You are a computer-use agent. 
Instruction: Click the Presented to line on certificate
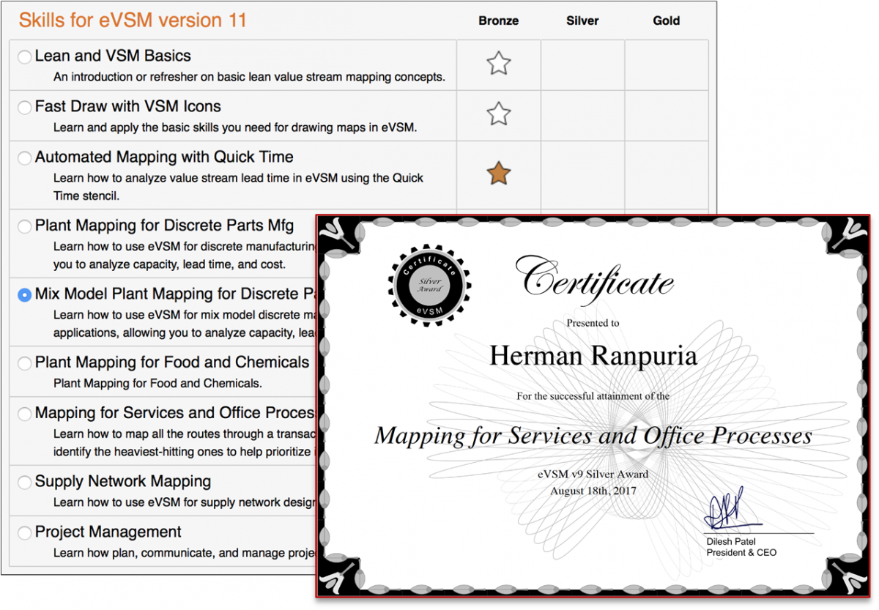593,323
